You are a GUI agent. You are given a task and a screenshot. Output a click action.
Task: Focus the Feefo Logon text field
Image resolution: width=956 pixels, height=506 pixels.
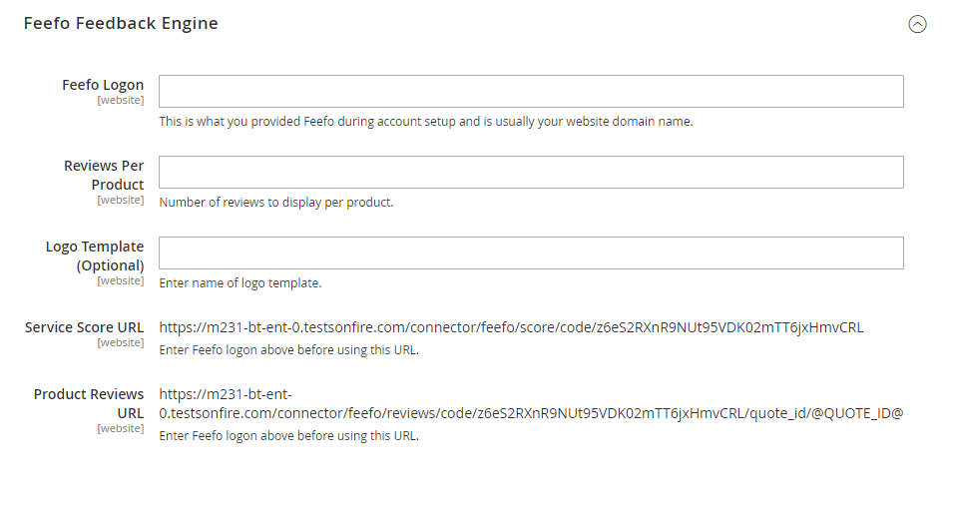[531, 92]
